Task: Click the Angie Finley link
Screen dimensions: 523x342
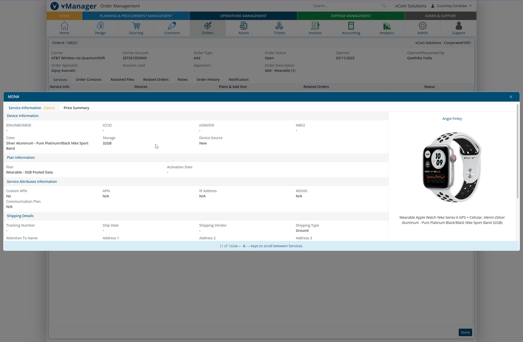Action: tap(452, 119)
